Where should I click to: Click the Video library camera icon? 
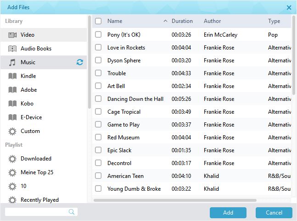click(x=12, y=35)
